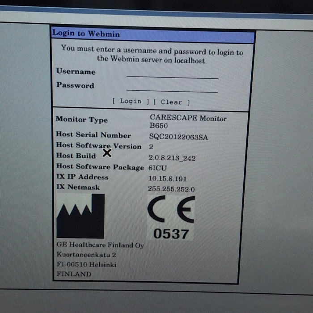Click the 'IX IP Address' label

(82, 177)
